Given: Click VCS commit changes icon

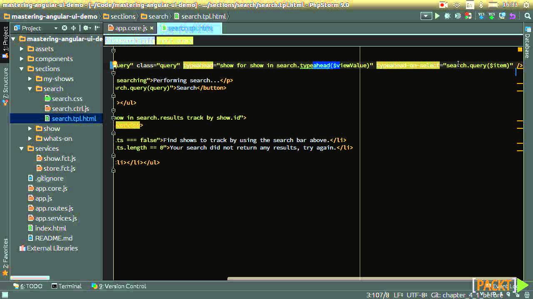Looking at the screenshot, I should (492, 16).
